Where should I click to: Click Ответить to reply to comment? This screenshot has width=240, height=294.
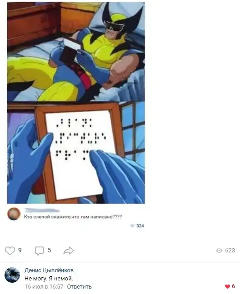[x=79, y=286]
